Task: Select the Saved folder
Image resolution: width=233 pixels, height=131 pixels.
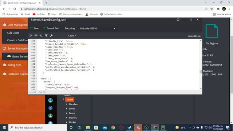Action: pos(70,100)
